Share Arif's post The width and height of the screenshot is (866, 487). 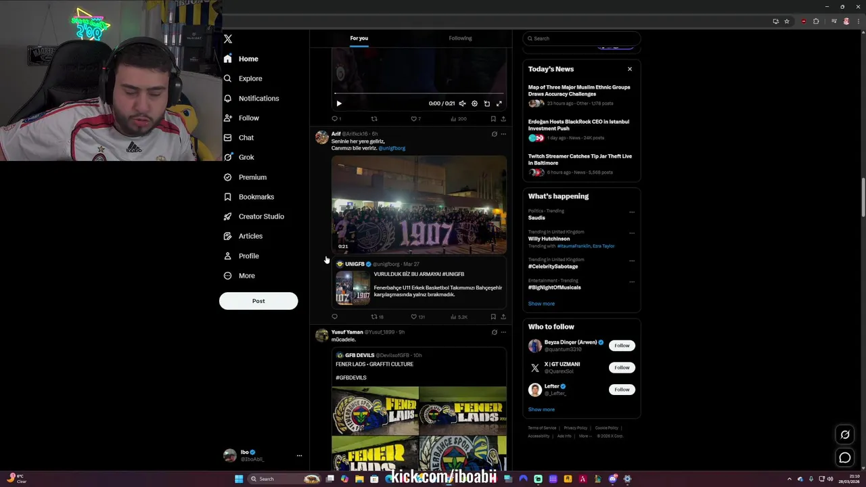click(503, 317)
